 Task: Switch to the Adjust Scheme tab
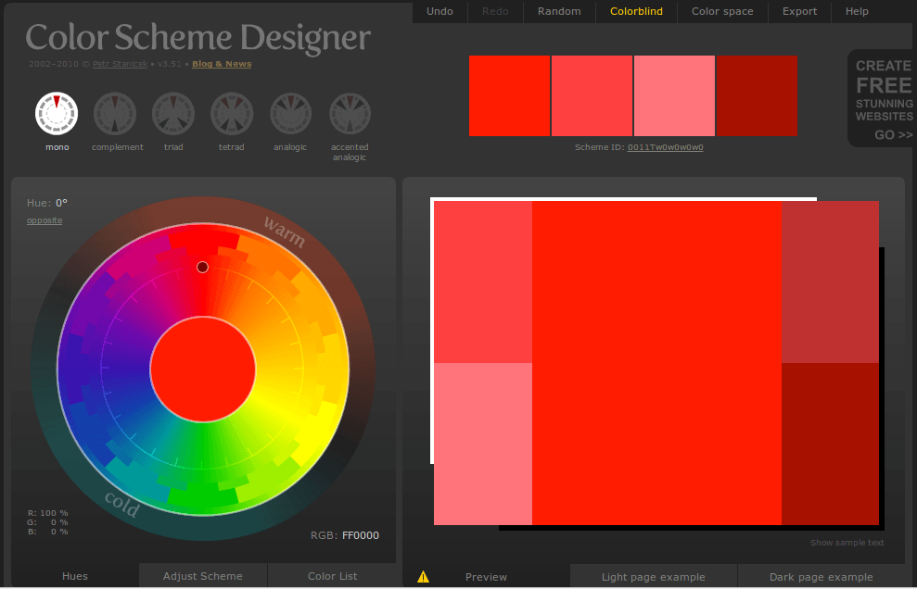pyautogui.click(x=203, y=576)
